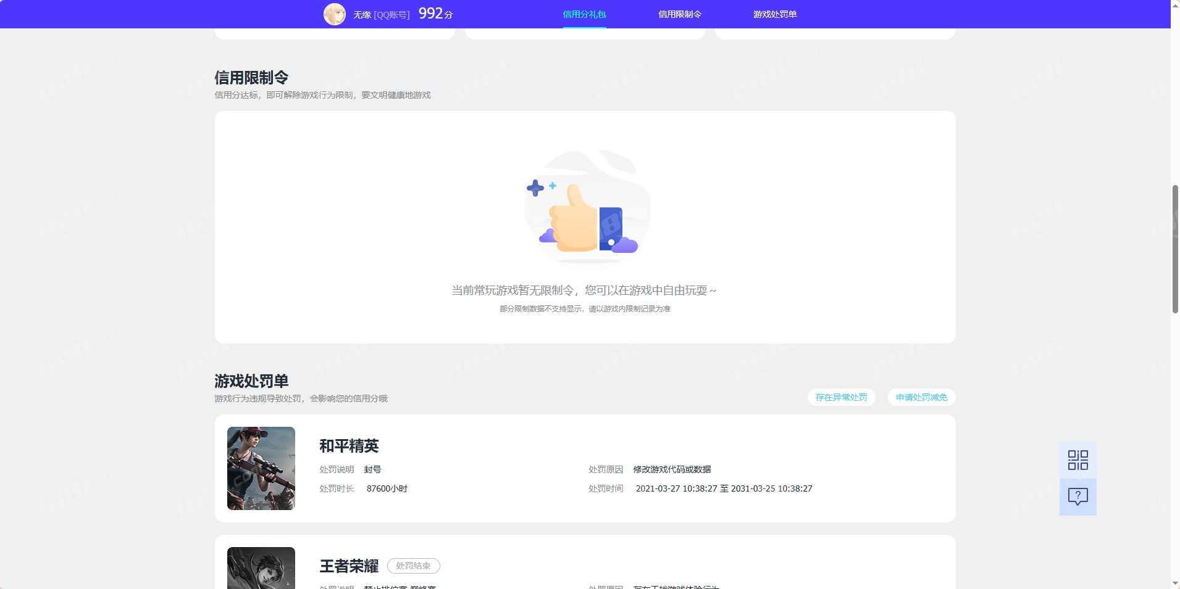The width and height of the screenshot is (1180, 589).
Task: Click the 修改游戏代码或数据 penalty reason
Action: pyautogui.click(x=672, y=469)
